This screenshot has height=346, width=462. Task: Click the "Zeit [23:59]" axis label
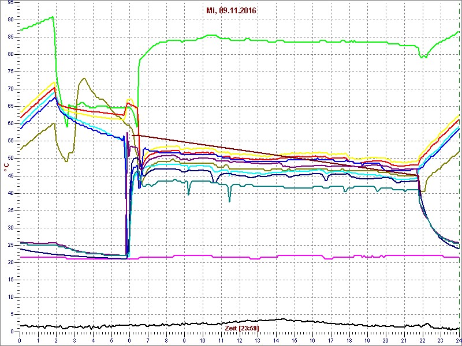241,328
